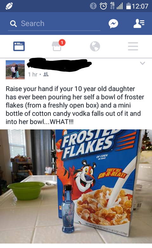Tap the Bluetooth status icon
This screenshot has height=248, width=152.
pos(93,6)
